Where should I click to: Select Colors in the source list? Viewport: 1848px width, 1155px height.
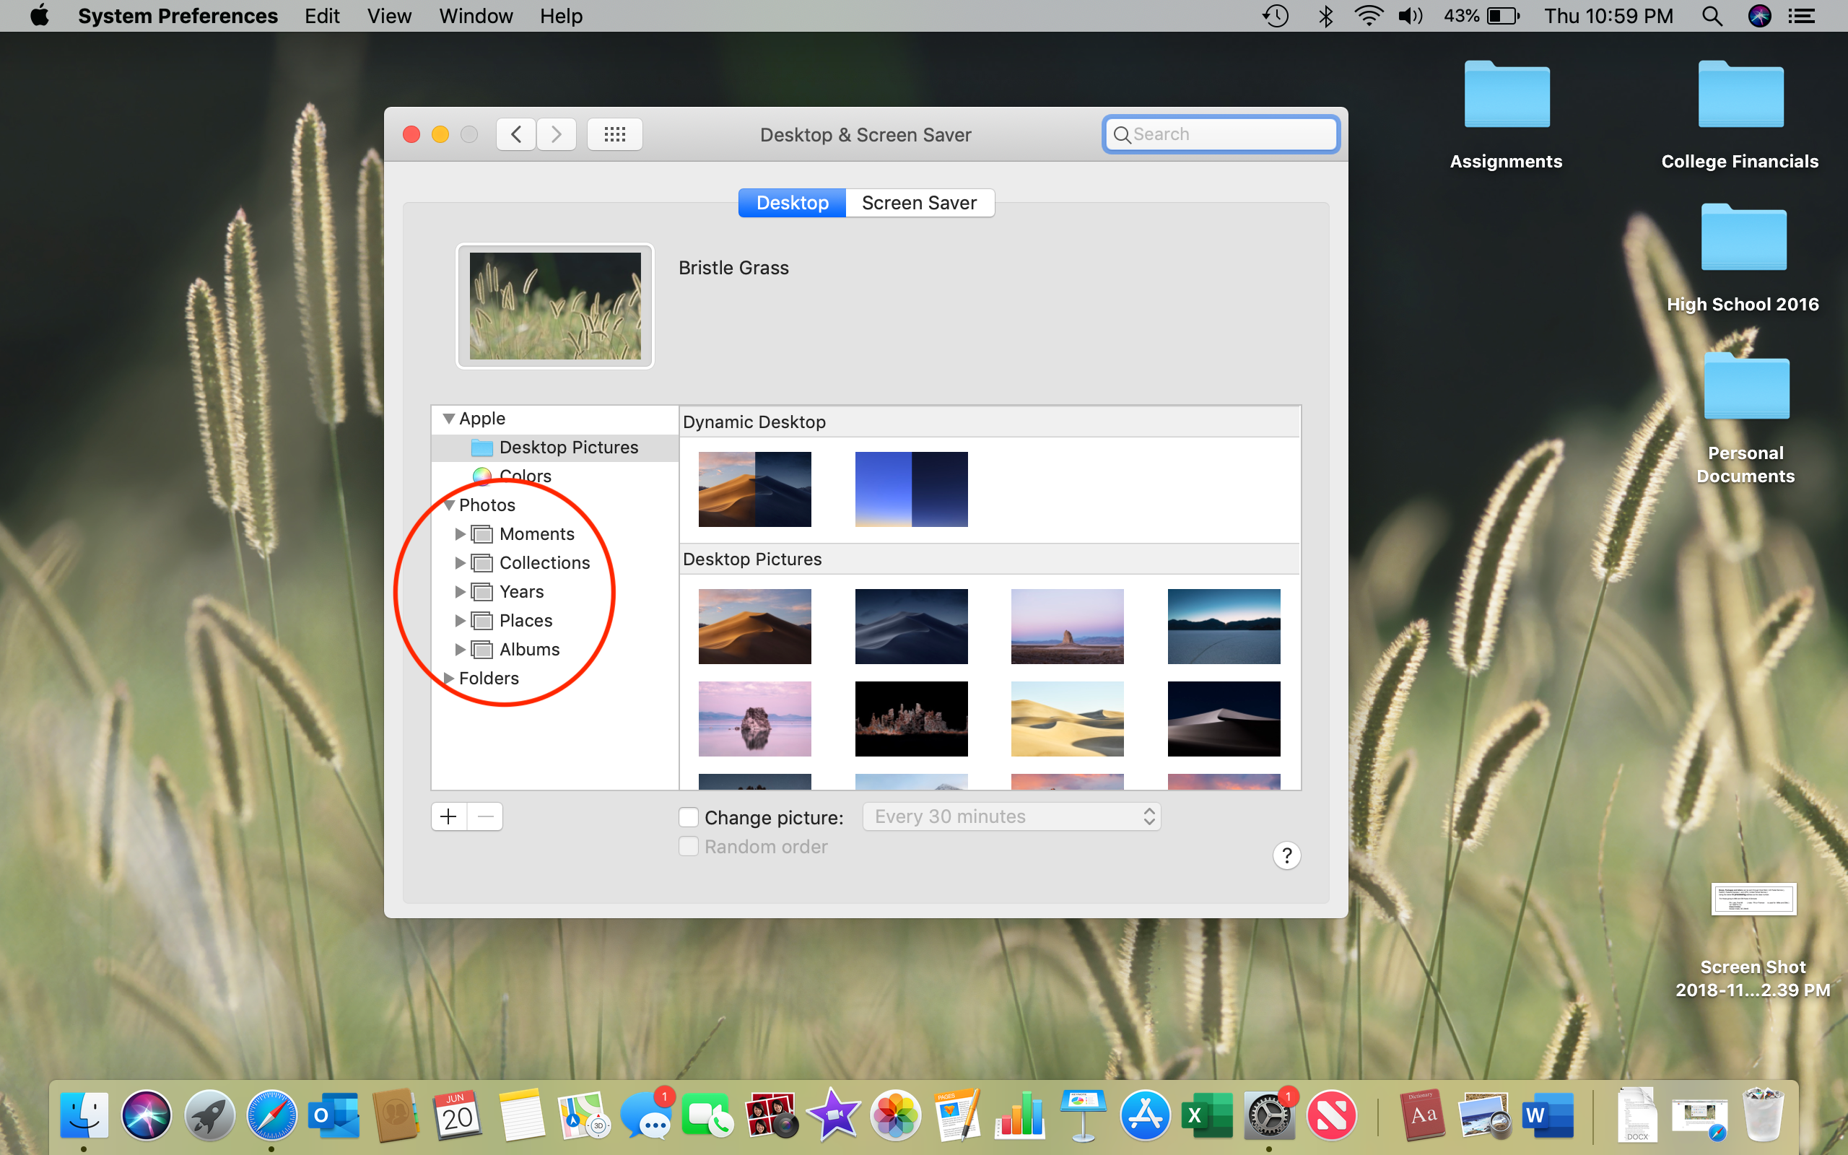(x=555, y=476)
